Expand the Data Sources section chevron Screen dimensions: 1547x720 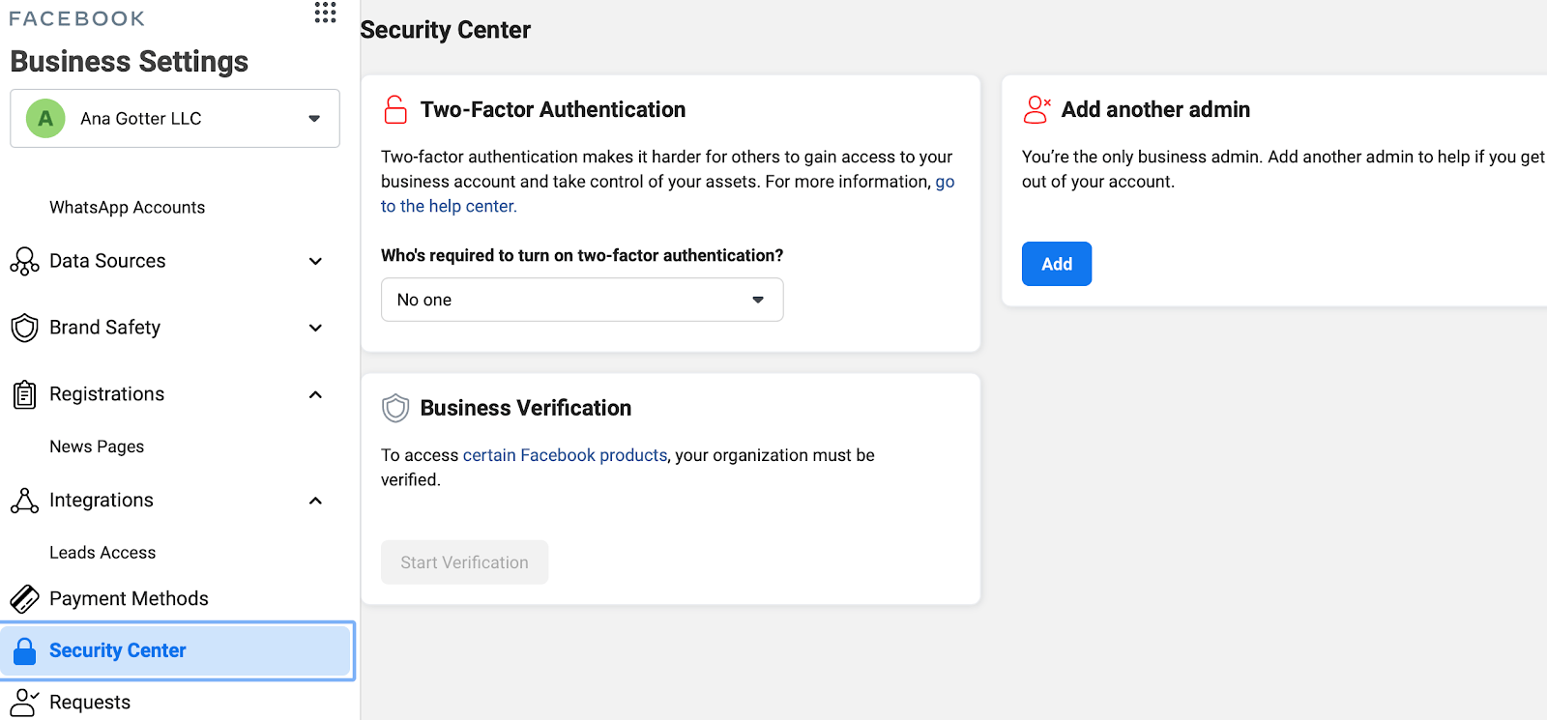pyautogui.click(x=315, y=261)
